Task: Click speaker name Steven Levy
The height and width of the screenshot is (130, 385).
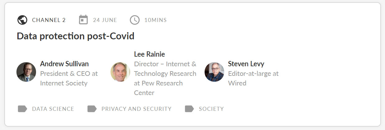Action: coord(246,64)
